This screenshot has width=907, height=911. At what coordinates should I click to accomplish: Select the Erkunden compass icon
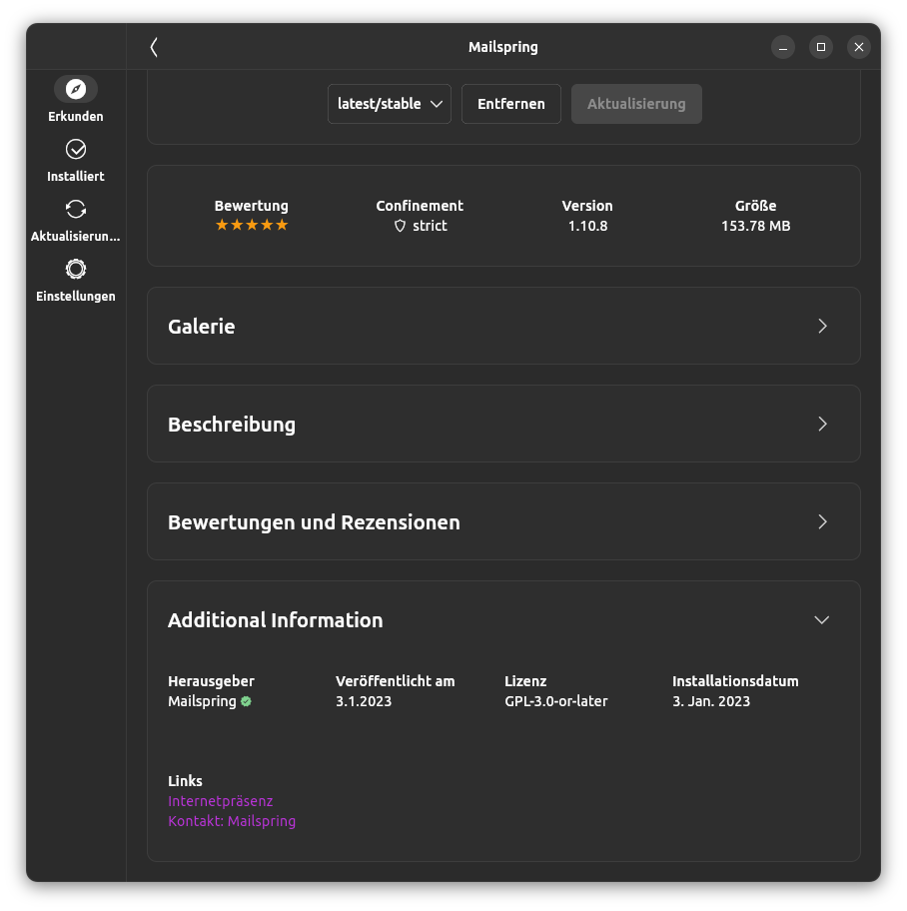pos(76,90)
